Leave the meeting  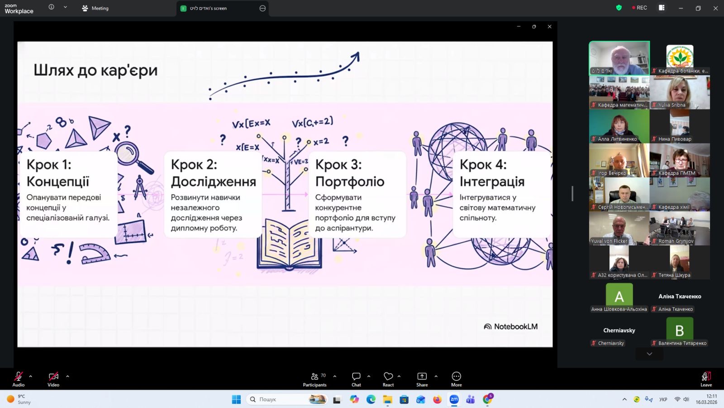[706, 379]
